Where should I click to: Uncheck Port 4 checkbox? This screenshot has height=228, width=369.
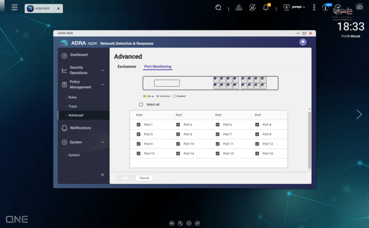point(257,125)
